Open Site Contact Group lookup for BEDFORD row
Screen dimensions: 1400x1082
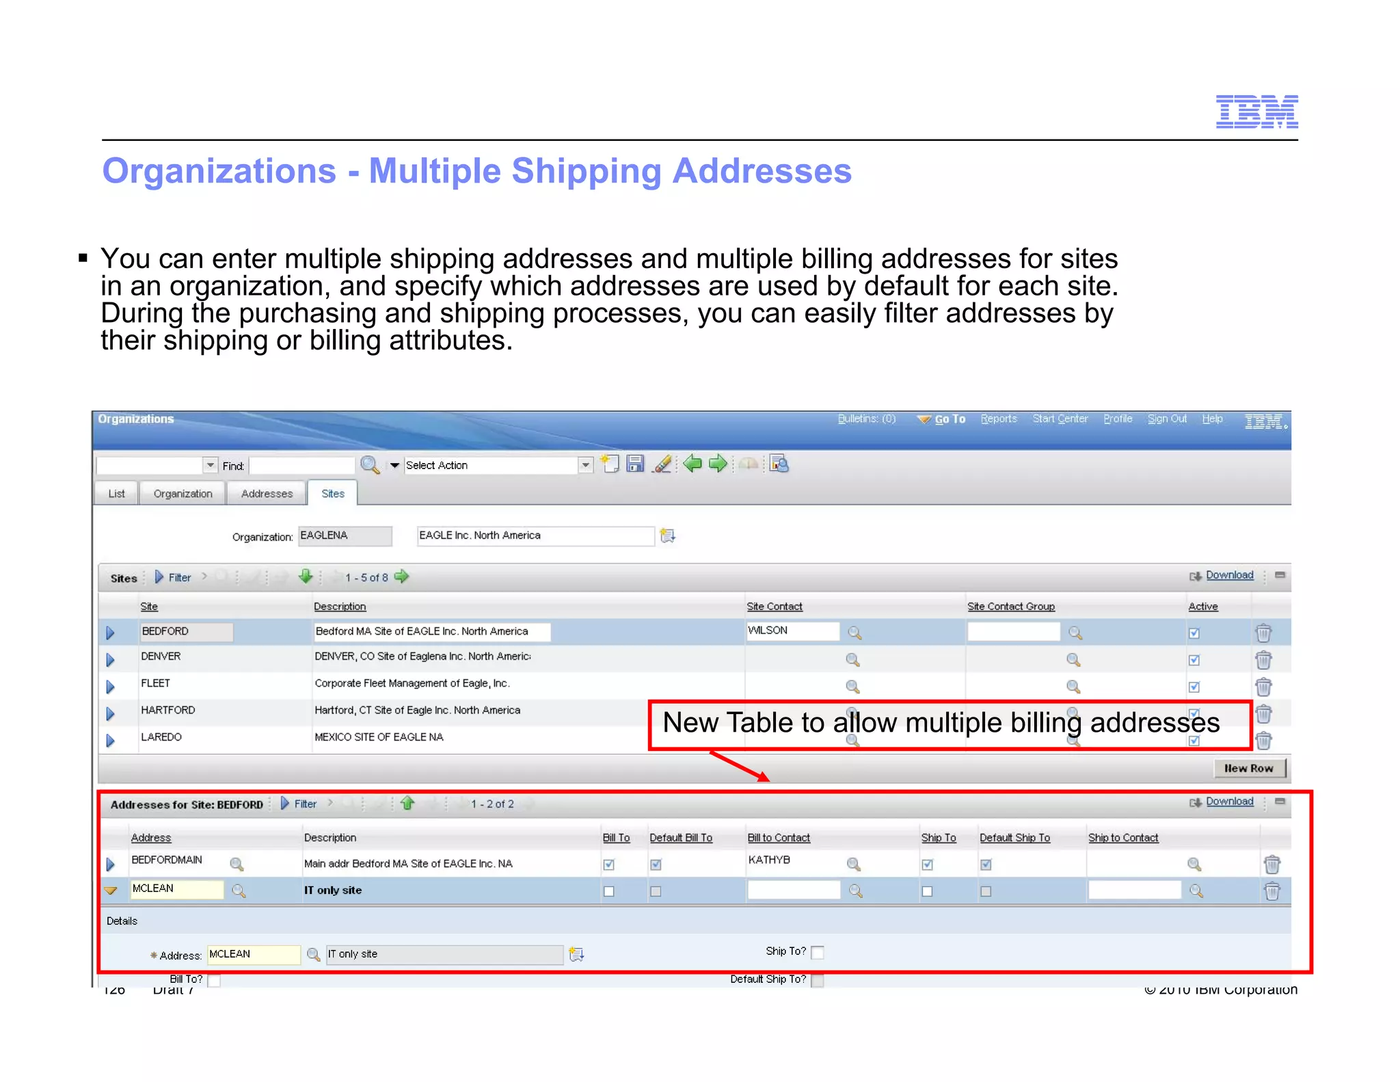pyautogui.click(x=1075, y=633)
